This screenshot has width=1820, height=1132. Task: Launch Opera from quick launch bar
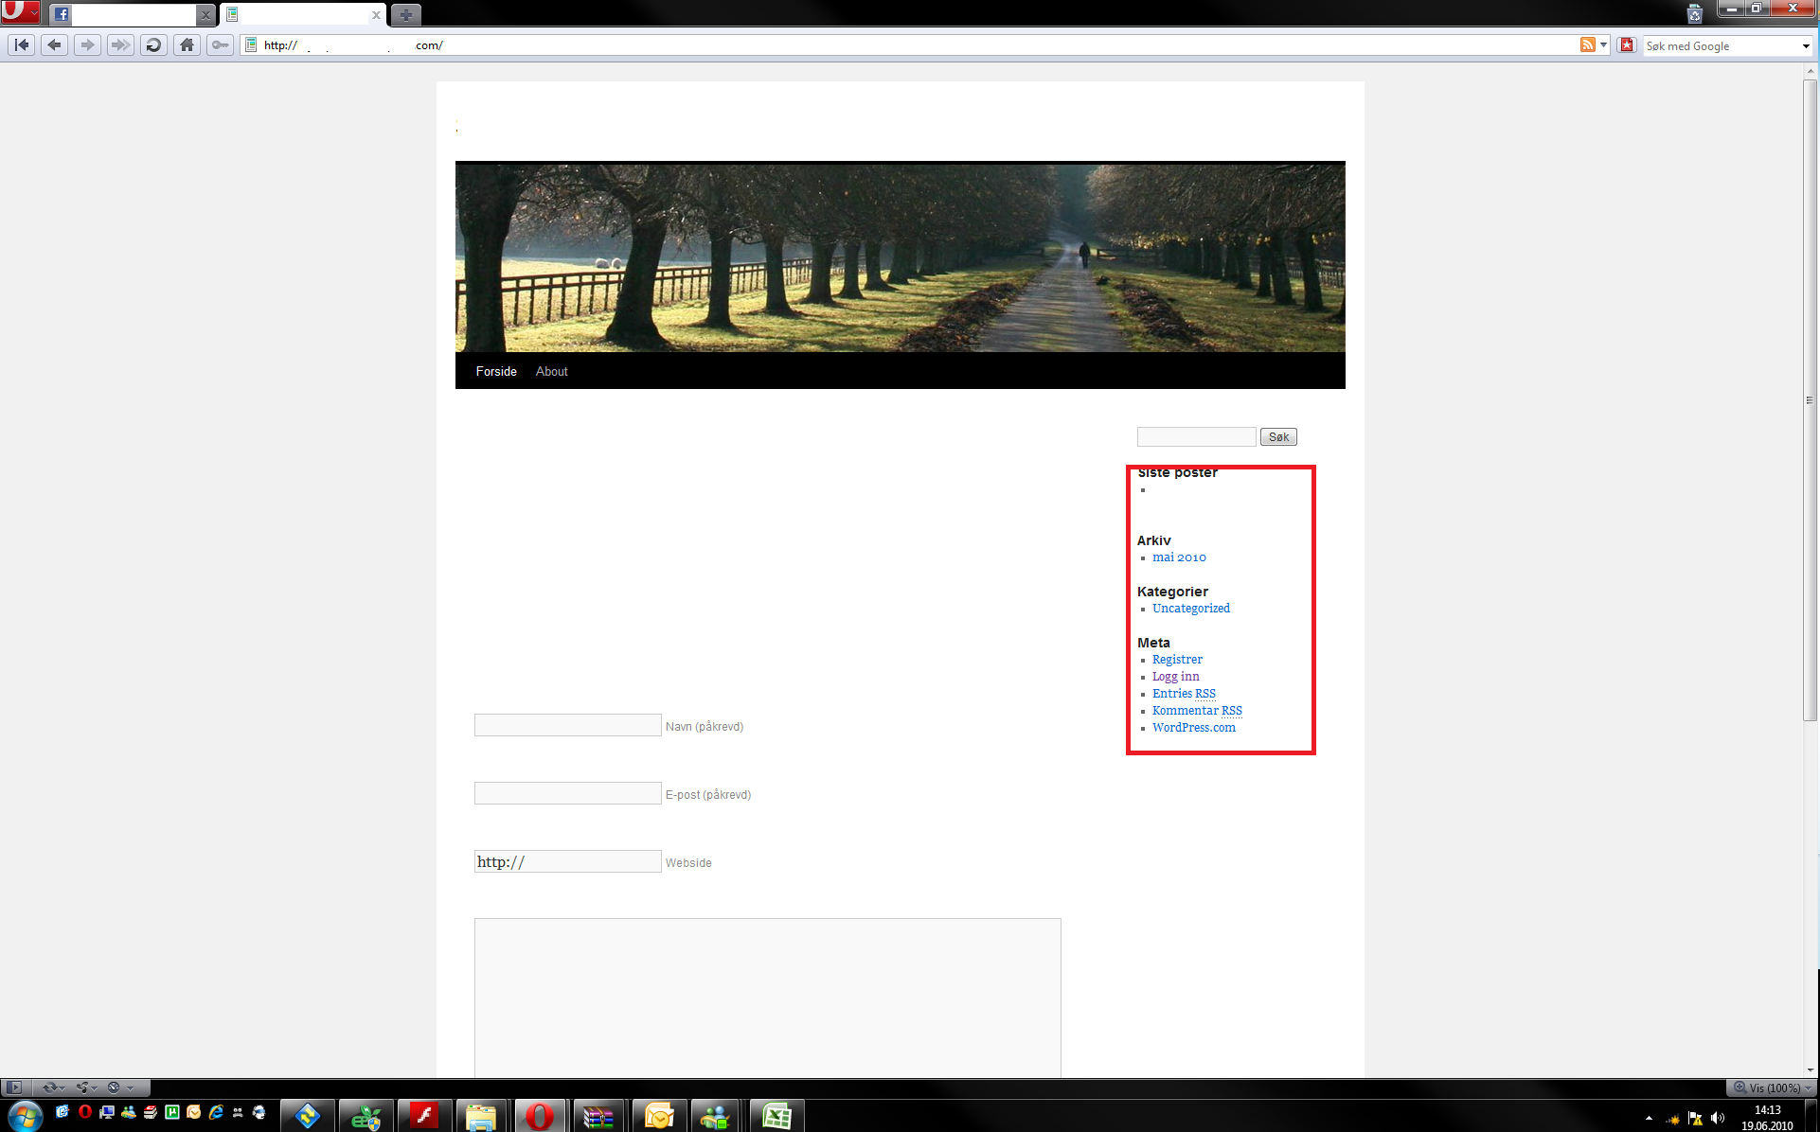click(84, 1112)
